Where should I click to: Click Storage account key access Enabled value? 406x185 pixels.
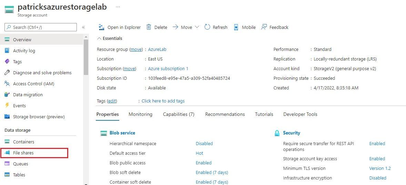[377, 159]
